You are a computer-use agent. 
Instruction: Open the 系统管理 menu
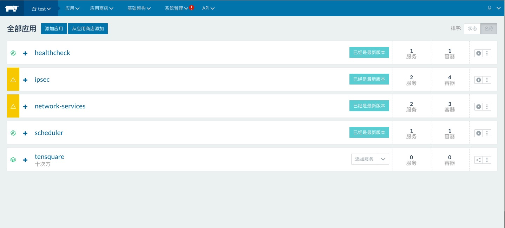coord(177,8)
